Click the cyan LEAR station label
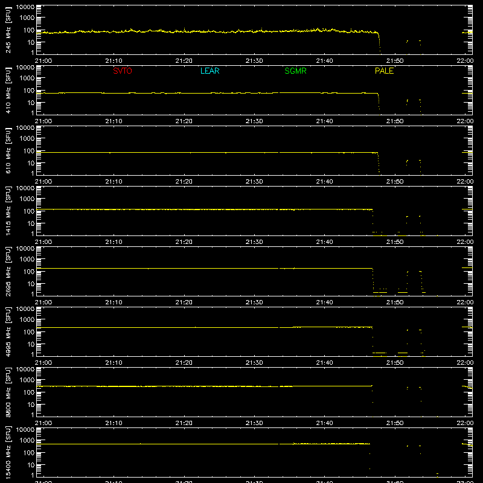The height and width of the screenshot is (483, 483). coord(210,71)
